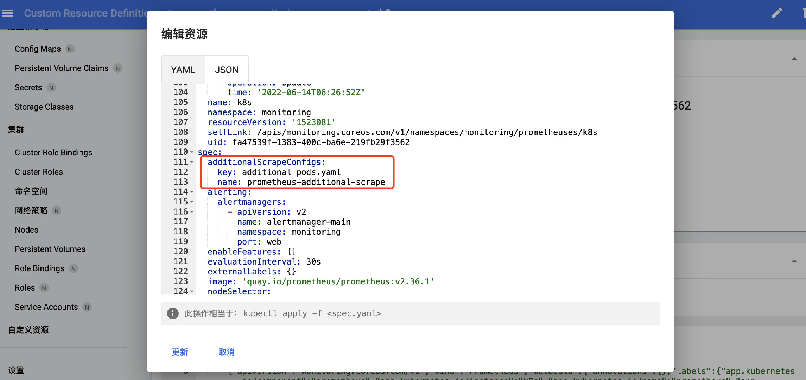Open Secrets from the sidebar
The height and width of the screenshot is (380, 806).
[28, 87]
